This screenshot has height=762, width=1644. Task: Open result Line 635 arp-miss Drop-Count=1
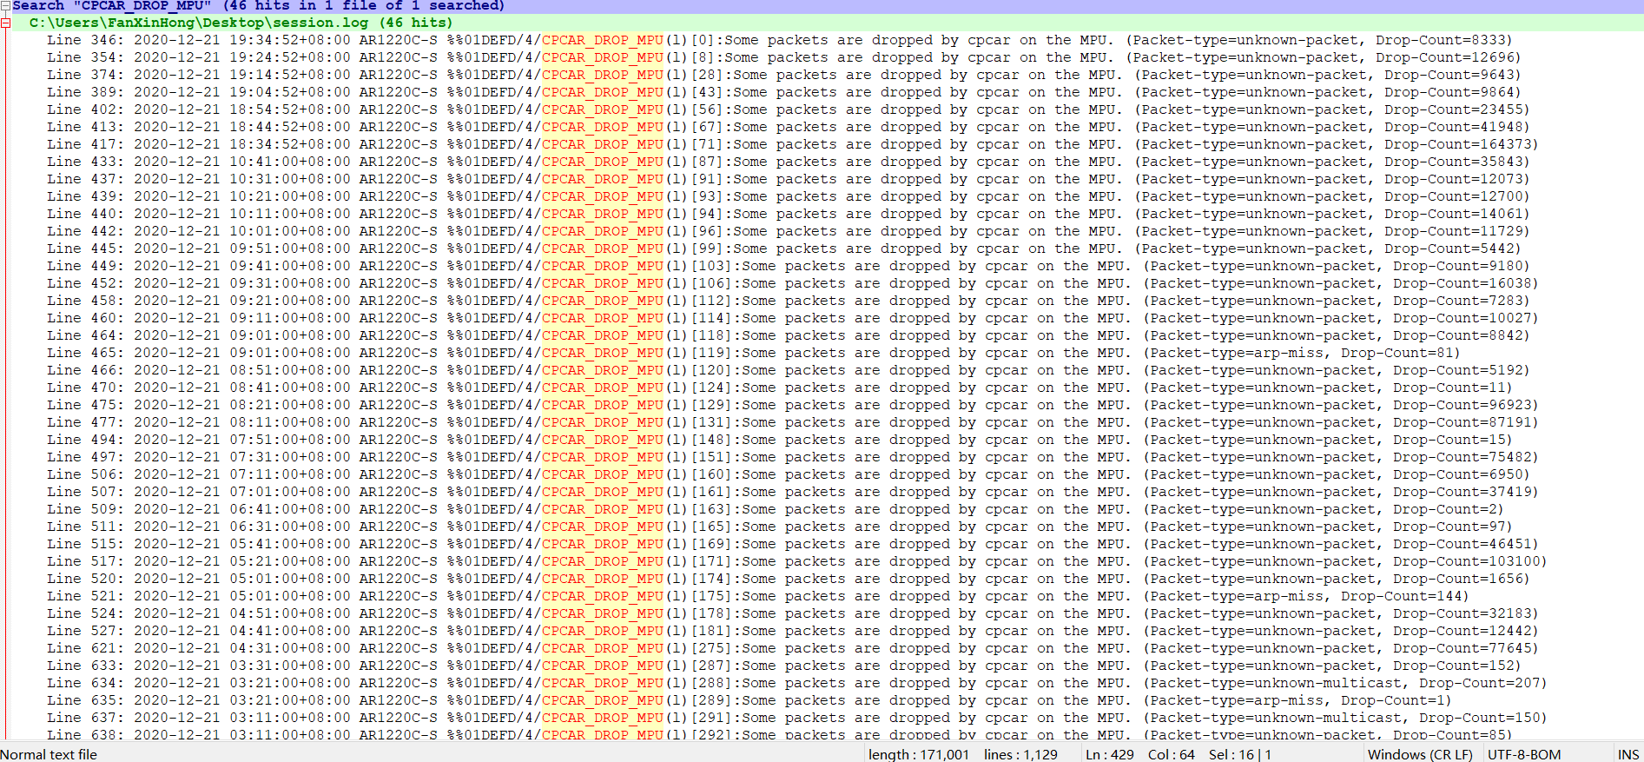[x=749, y=700]
